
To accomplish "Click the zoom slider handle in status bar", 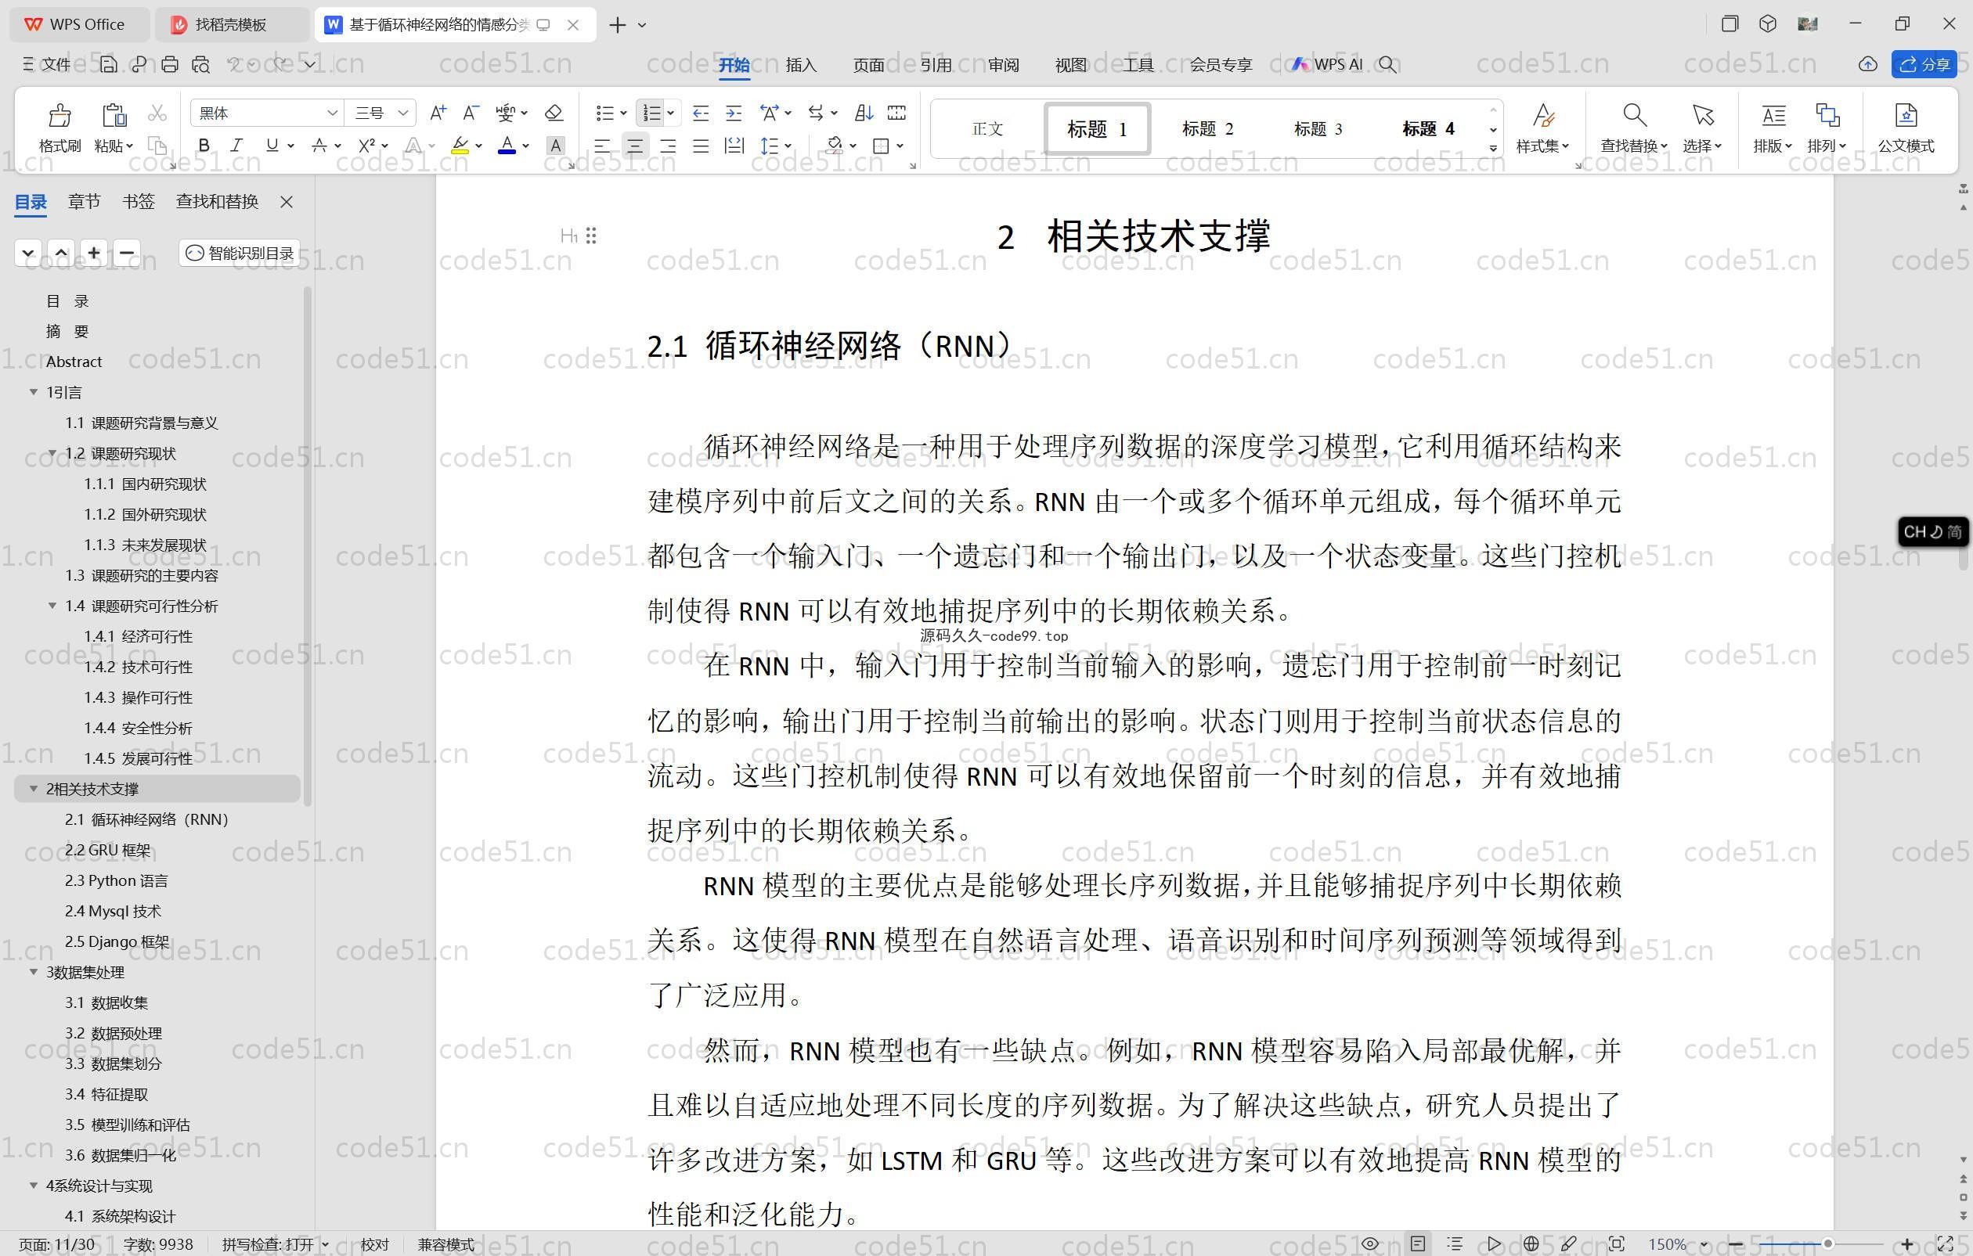I will (1827, 1244).
